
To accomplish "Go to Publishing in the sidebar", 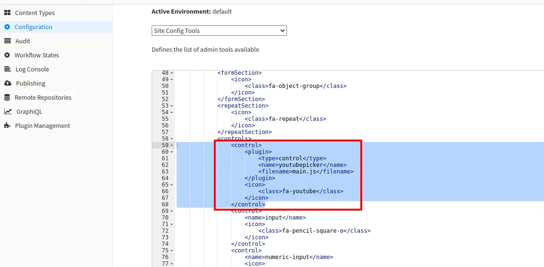I will 31,83.
